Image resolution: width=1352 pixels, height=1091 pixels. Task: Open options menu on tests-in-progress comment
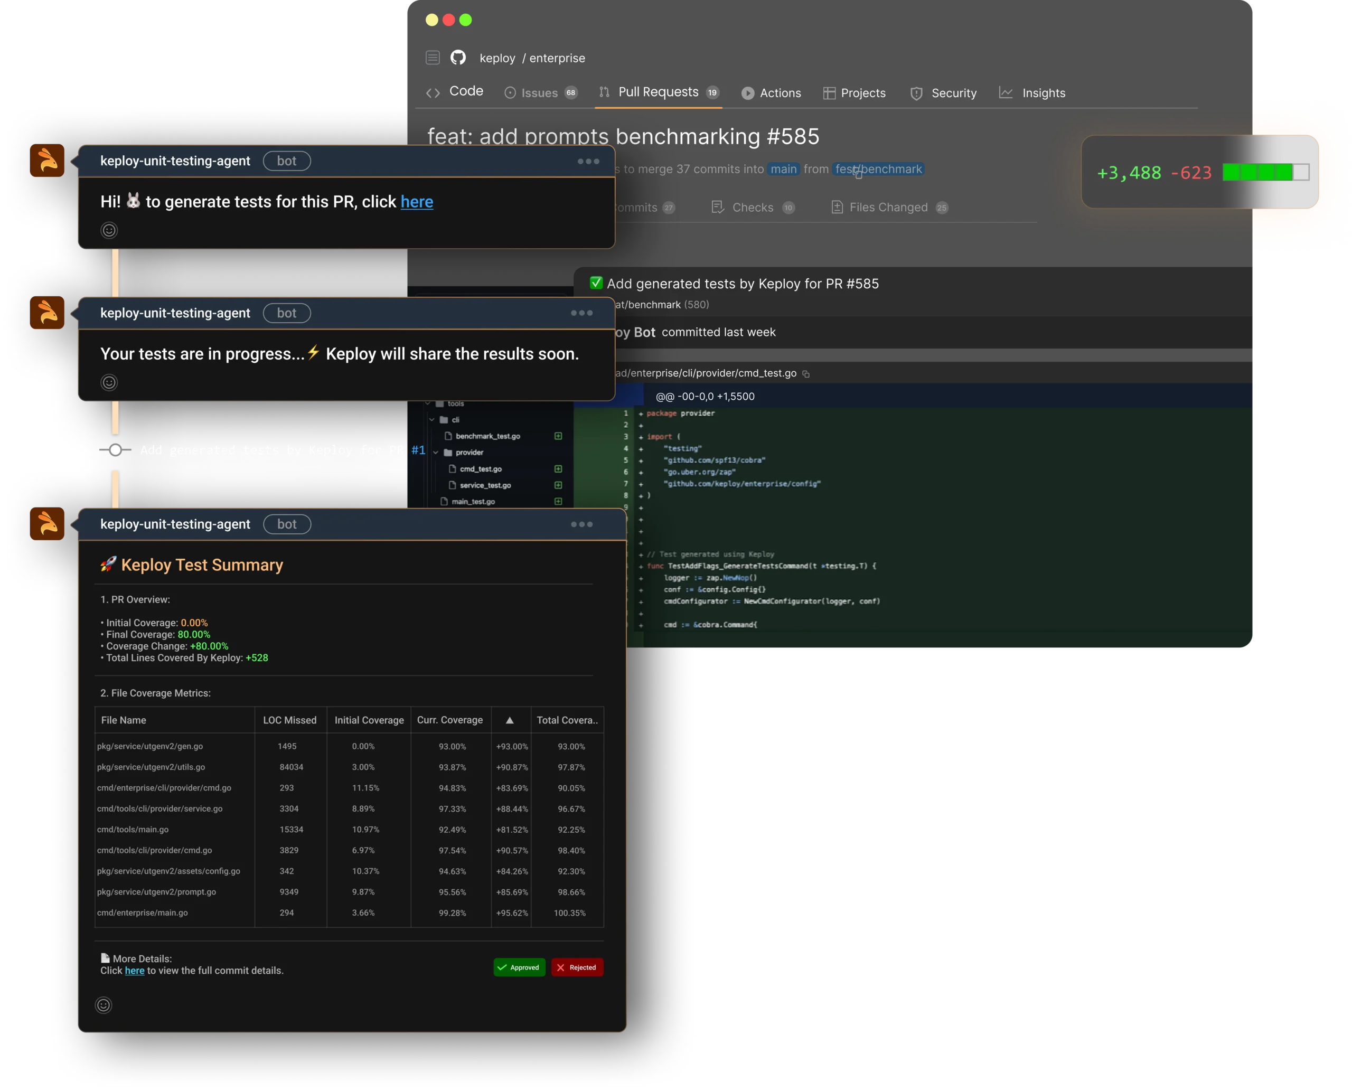tap(581, 313)
